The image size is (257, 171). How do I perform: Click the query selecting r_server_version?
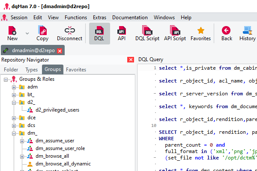click(x=208, y=94)
